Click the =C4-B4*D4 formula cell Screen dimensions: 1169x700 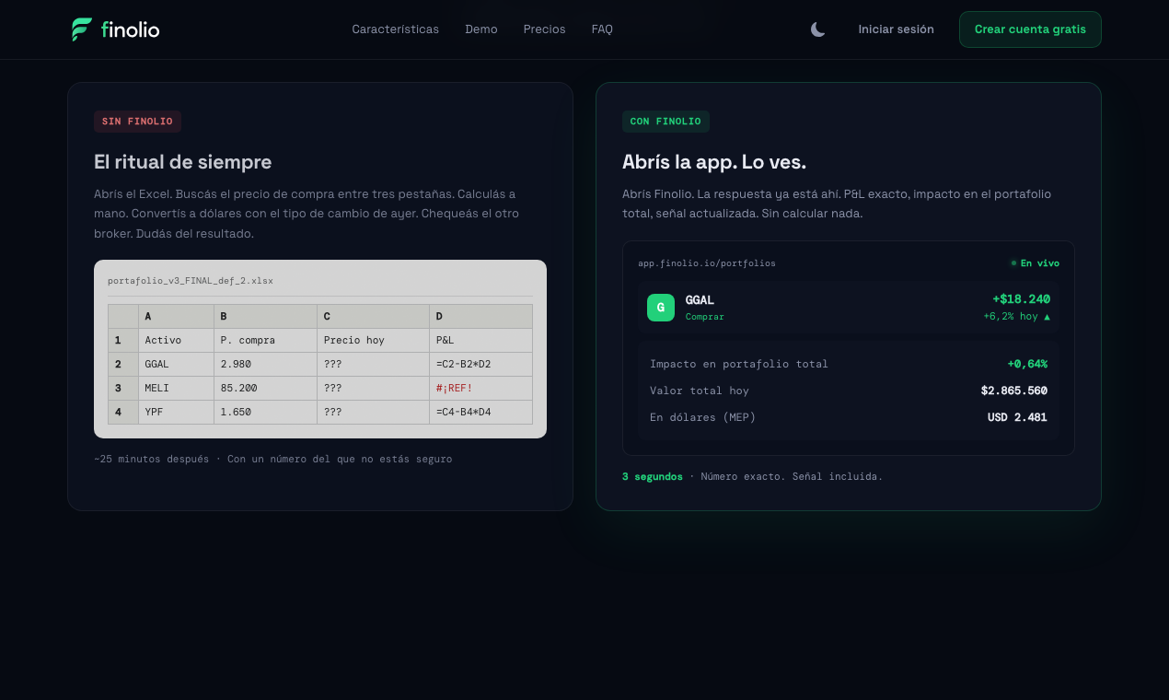tap(480, 413)
